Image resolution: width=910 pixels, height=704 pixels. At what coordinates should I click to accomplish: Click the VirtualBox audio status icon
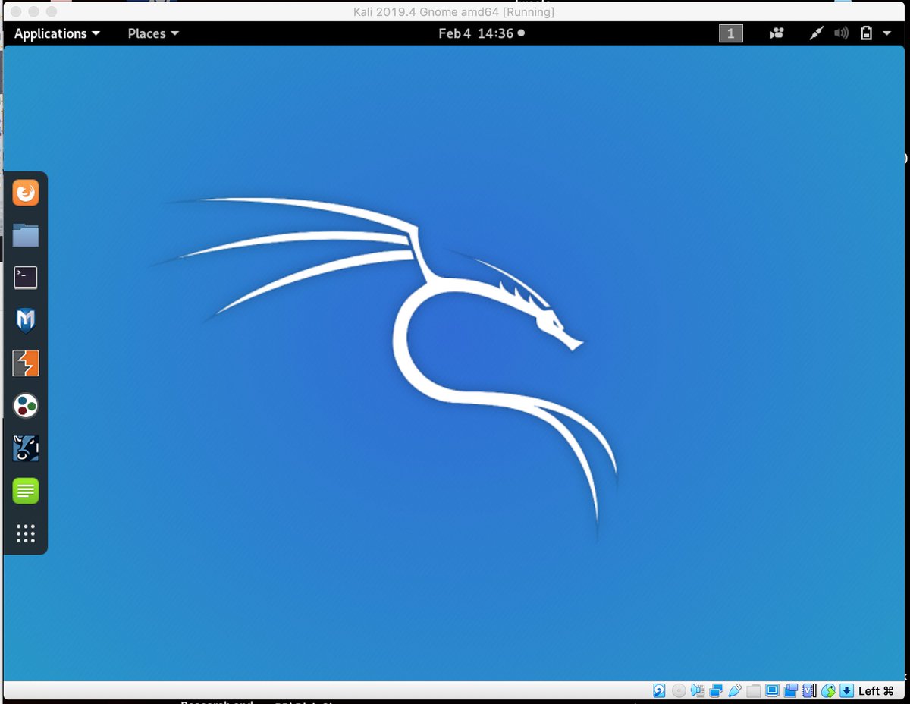click(698, 690)
